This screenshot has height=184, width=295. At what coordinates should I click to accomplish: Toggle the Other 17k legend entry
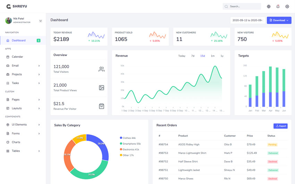coord(127,155)
